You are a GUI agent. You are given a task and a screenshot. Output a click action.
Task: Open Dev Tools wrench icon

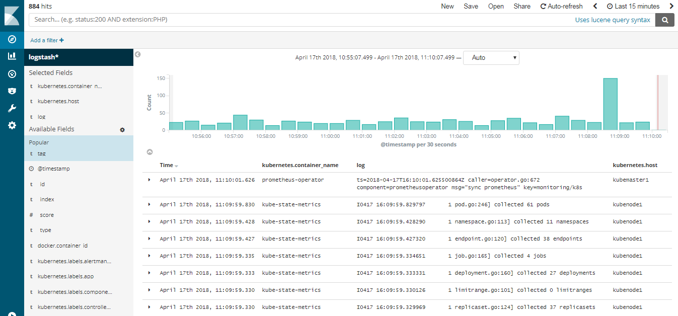point(12,108)
